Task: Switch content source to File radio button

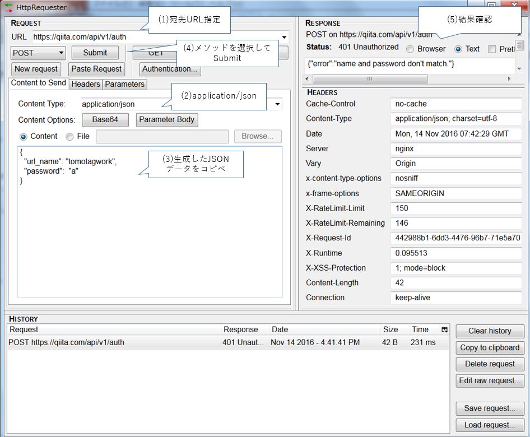Action: coord(69,136)
